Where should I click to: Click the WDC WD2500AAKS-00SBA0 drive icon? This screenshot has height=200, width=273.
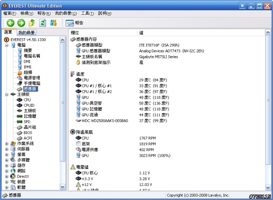(x=78, y=120)
